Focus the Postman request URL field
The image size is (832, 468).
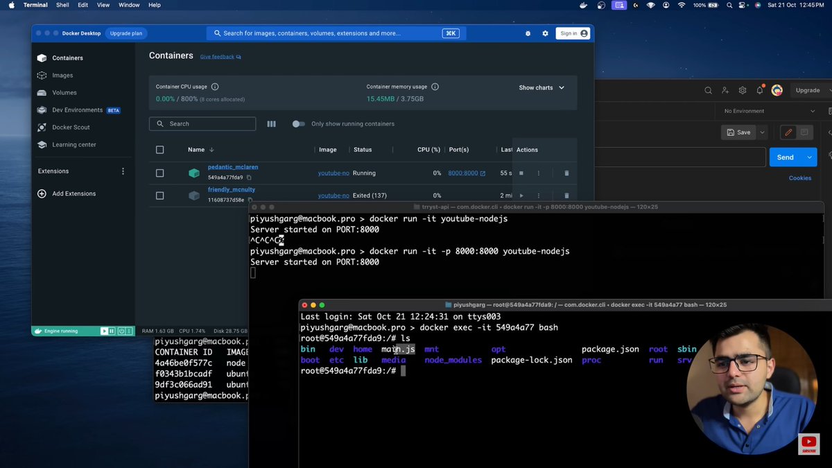tap(679, 157)
